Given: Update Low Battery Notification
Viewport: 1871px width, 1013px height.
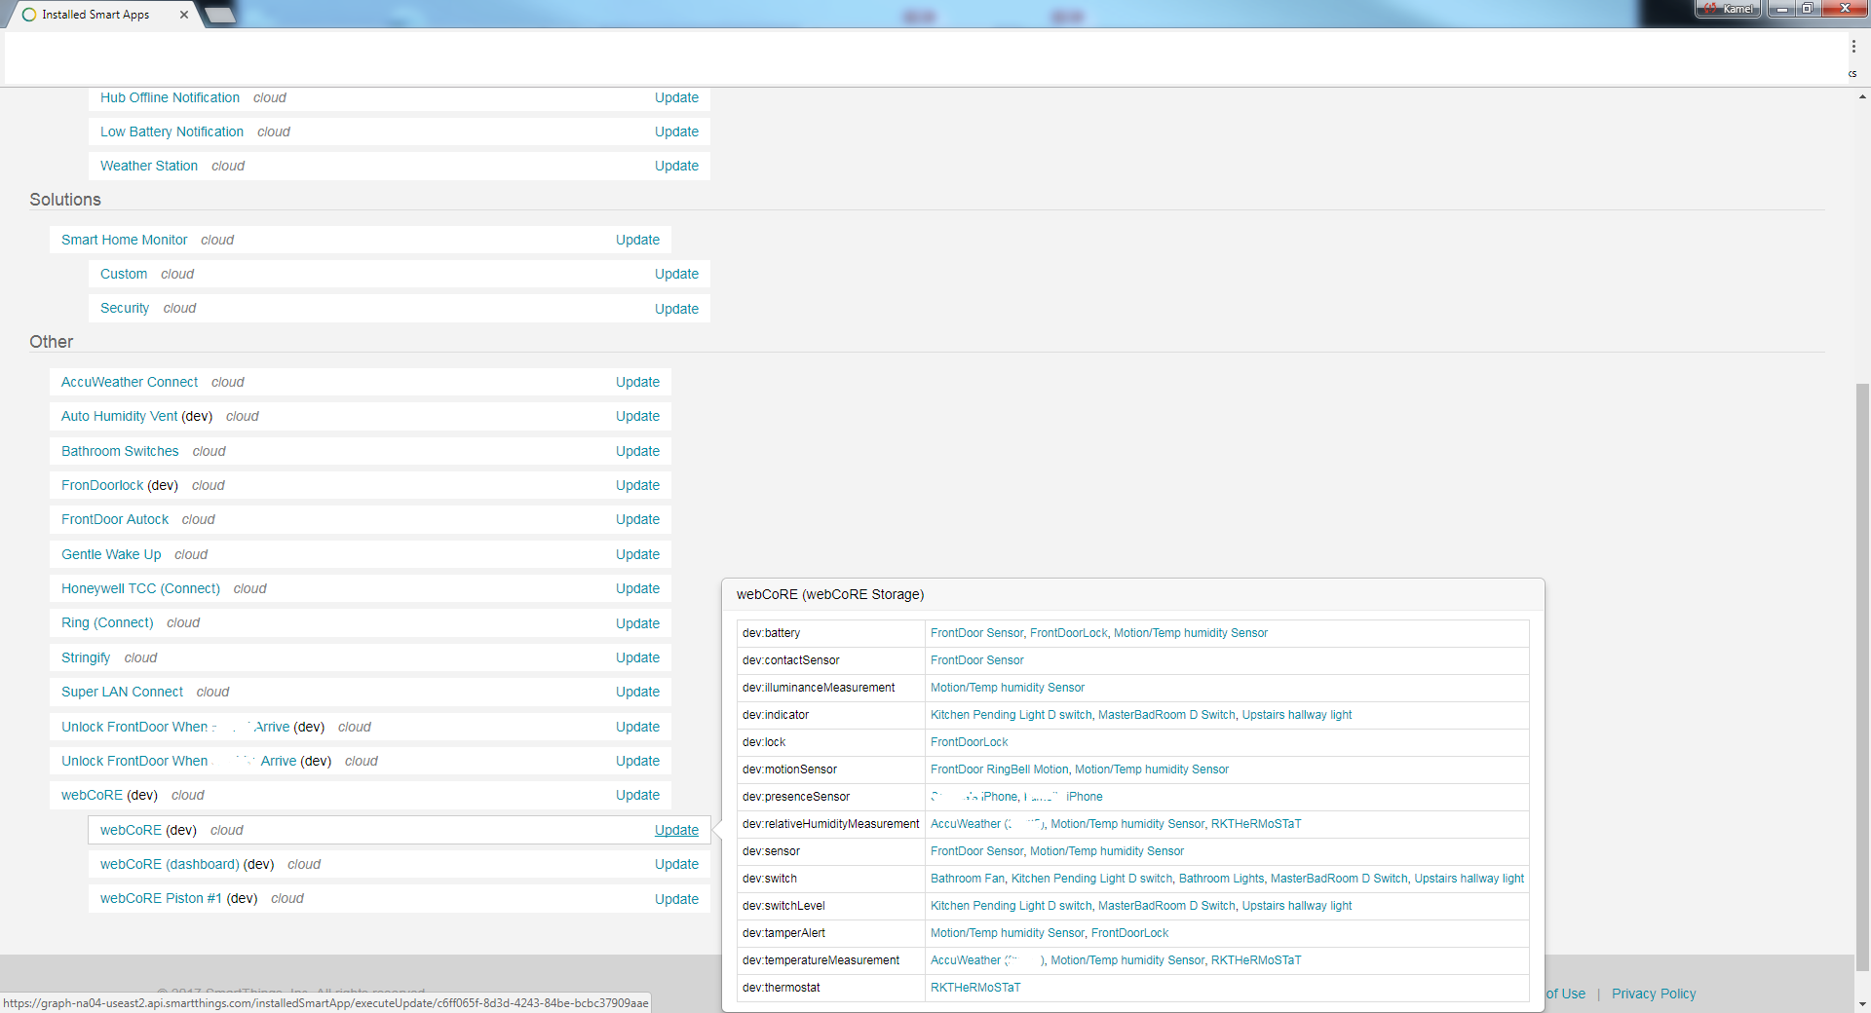Looking at the screenshot, I should pyautogui.click(x=676, y=131).
